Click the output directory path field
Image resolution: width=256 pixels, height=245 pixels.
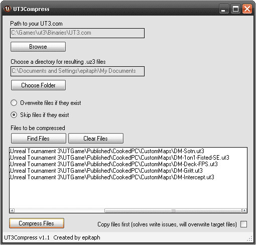[77, 71]
